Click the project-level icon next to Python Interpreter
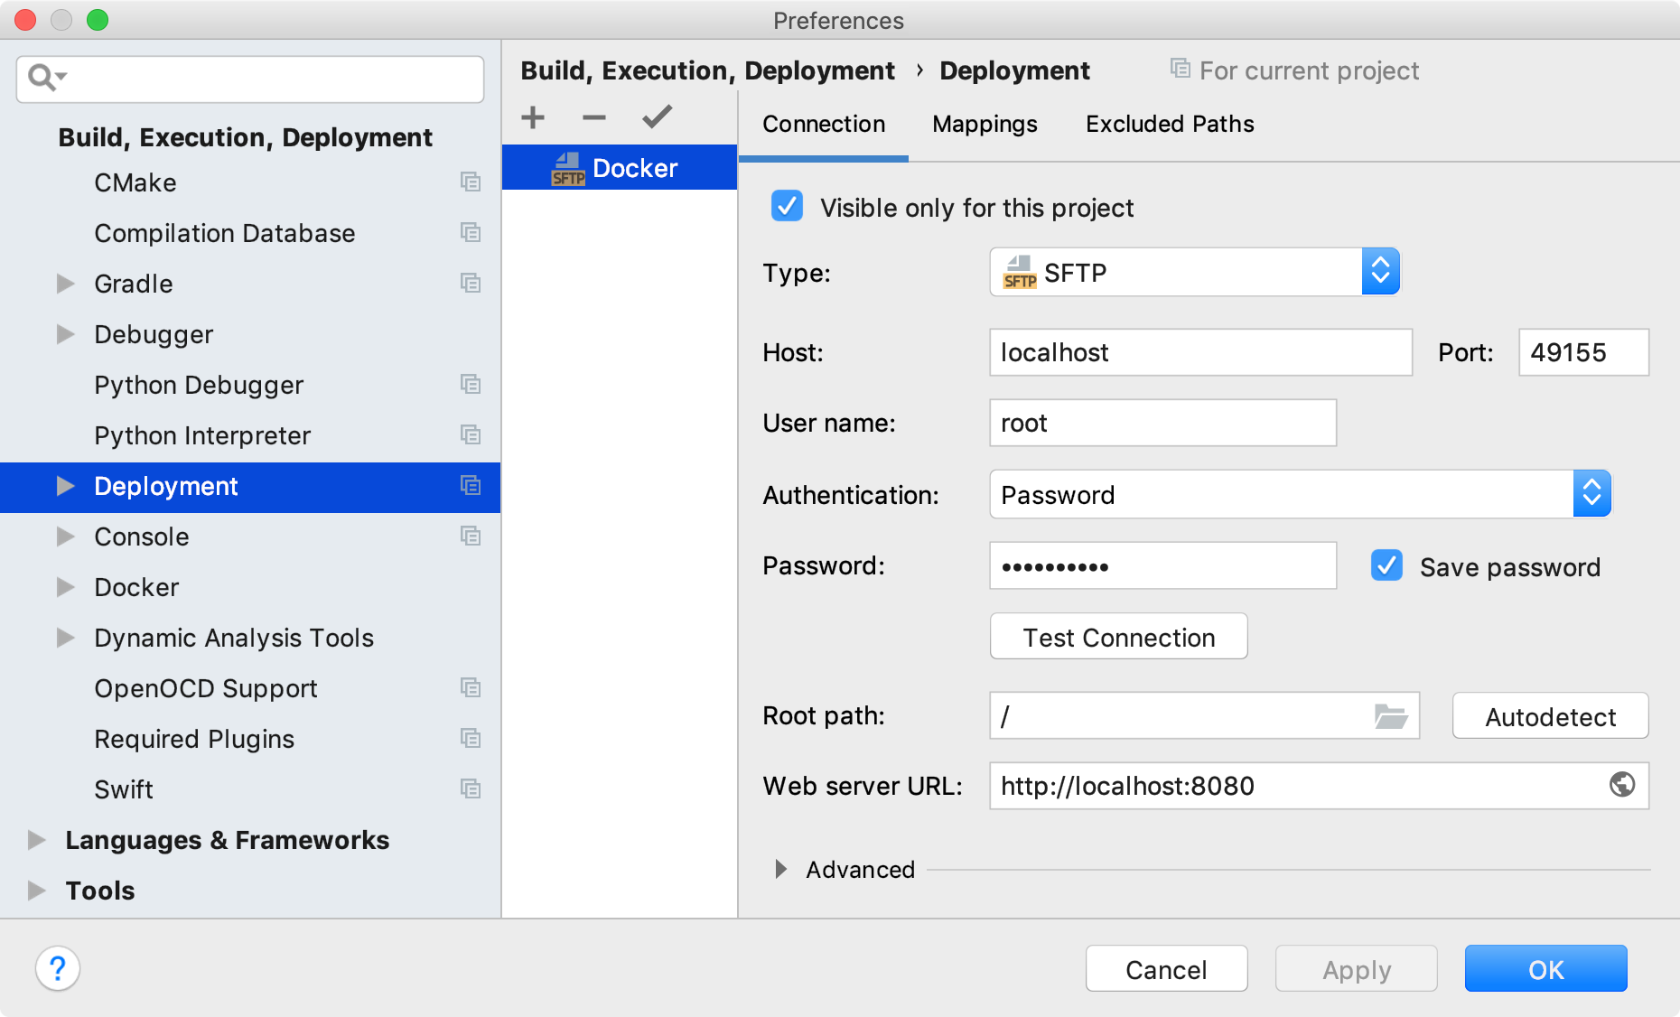This screenshot has height=1017, width=1680. (471, 435)
